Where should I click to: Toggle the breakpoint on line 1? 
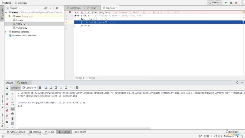[70, 12]
